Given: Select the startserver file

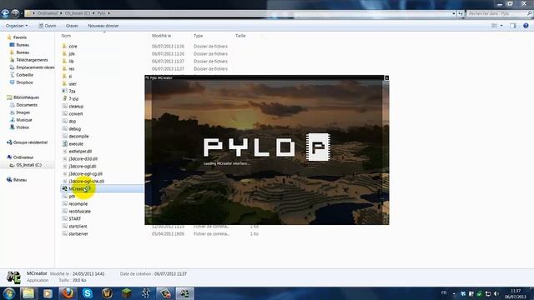Looking at the screenshot, I should 78,233.
